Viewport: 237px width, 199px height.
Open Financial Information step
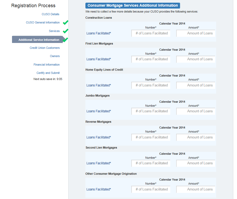(46, 65)
